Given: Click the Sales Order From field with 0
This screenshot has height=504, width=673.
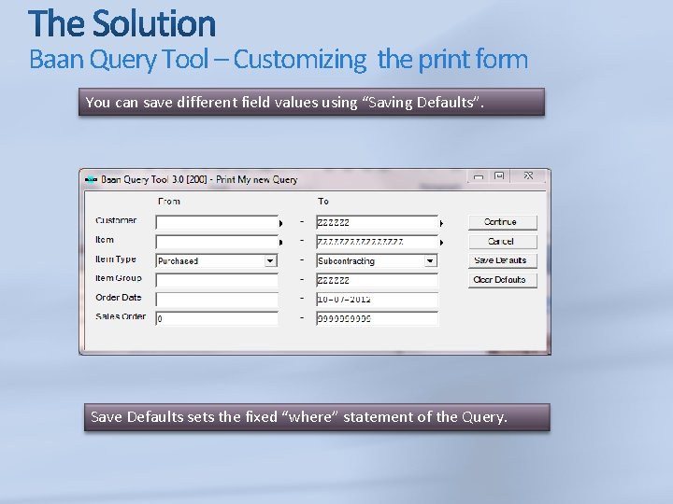Looking at the screenshot, I should (217, 319).
